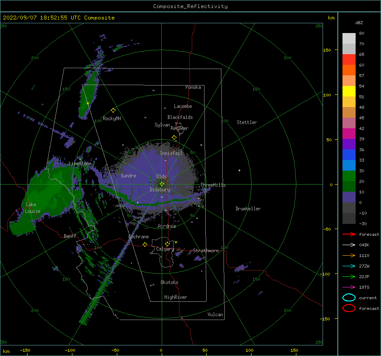This screenshot has width=381, height=356.
Task: Click the cyan 27ZW arrow legend icon
Action: 349,266
